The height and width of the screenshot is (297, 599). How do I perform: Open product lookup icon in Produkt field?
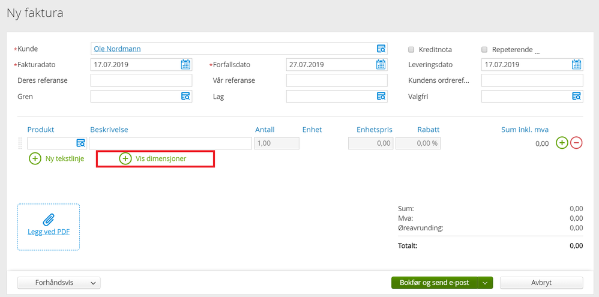click(80, 143)
